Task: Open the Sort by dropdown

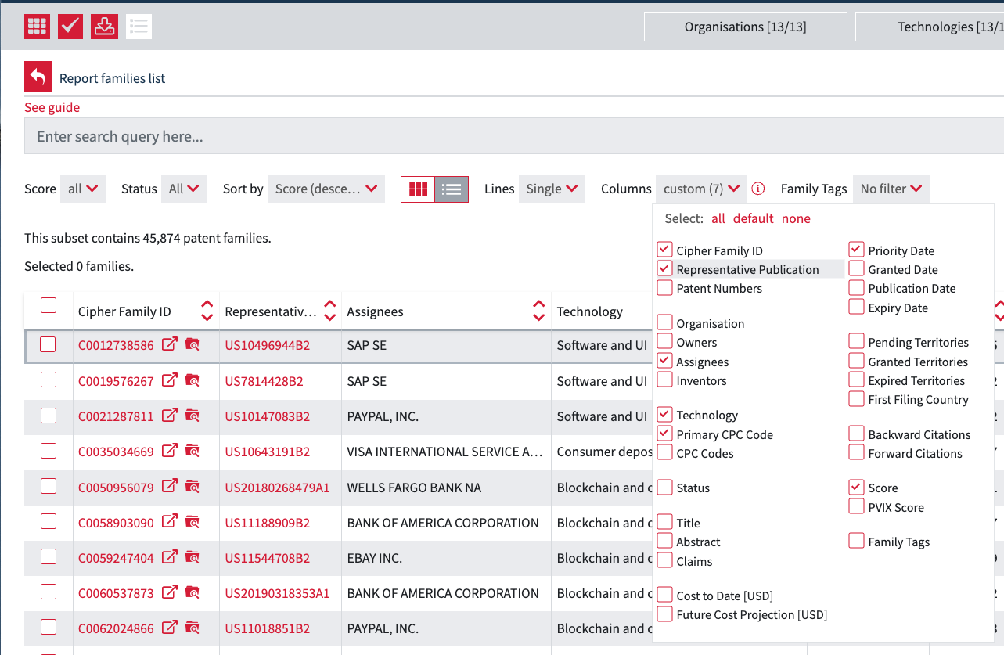Action: (326, 189)
